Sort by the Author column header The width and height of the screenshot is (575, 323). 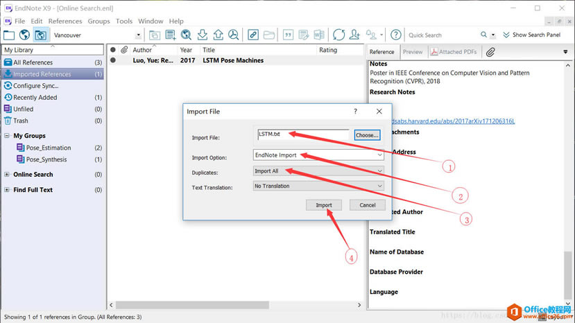click(153, 50)
